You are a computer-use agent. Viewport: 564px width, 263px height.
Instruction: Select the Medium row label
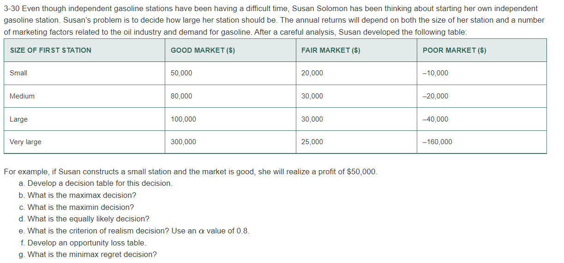pos(22,96)
